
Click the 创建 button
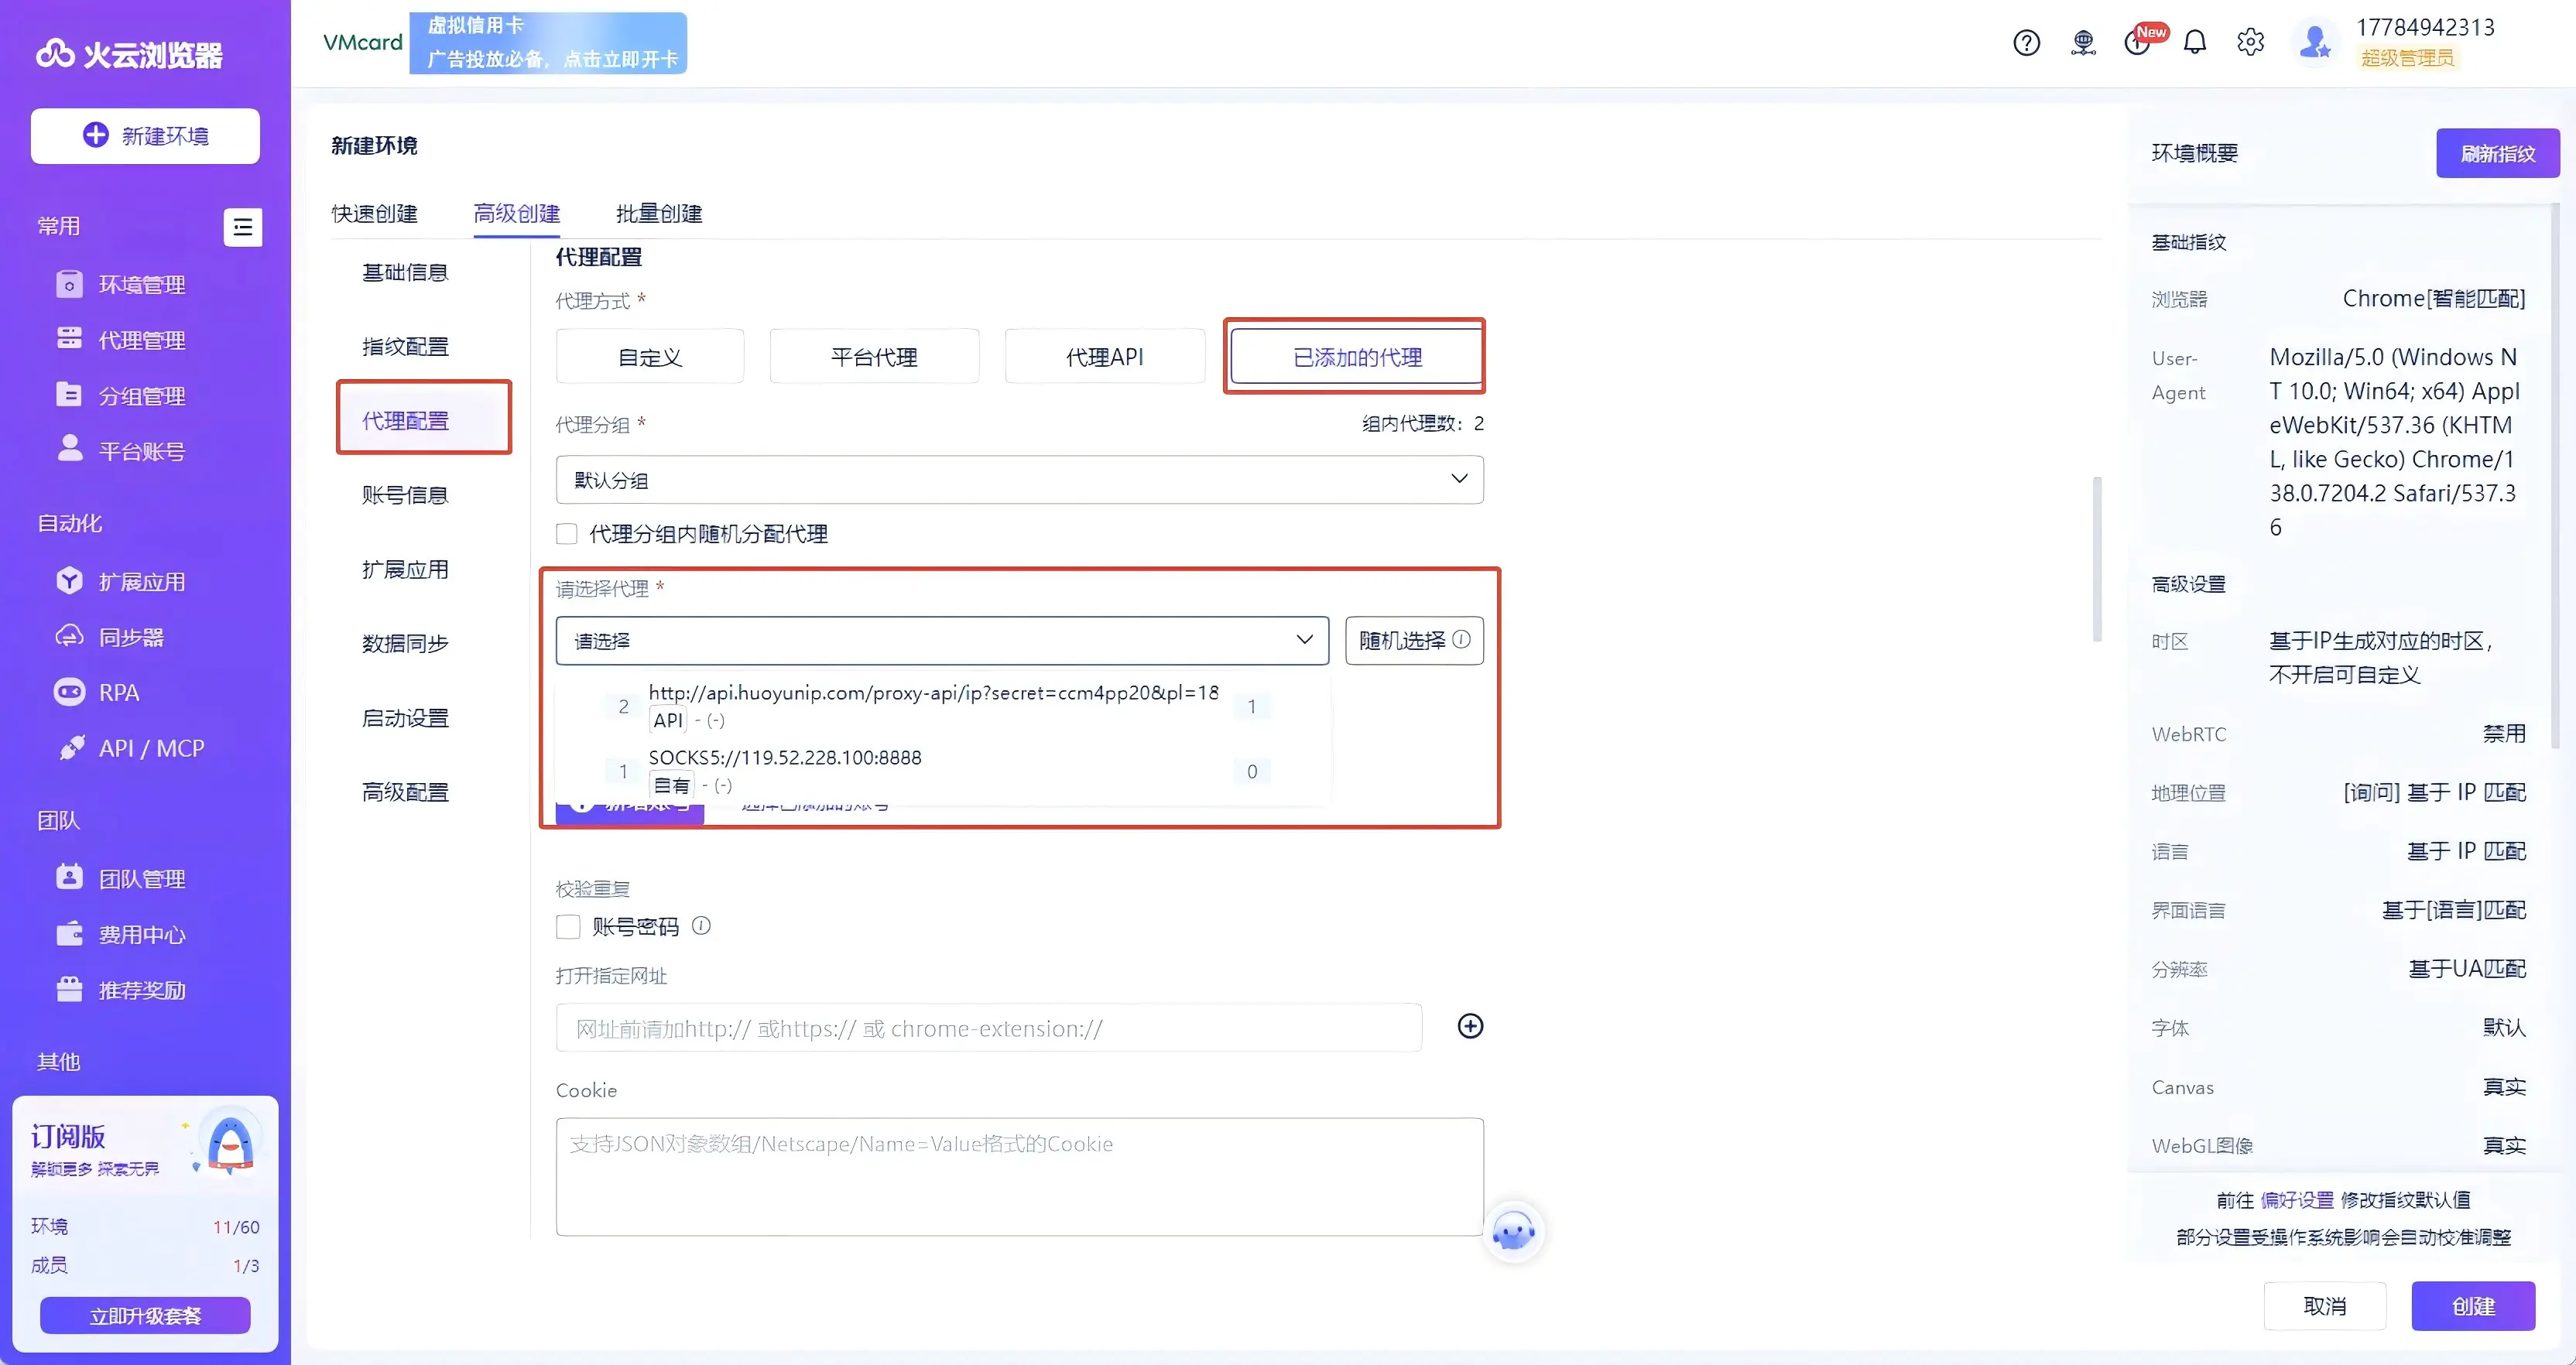coord(2473,1306)
